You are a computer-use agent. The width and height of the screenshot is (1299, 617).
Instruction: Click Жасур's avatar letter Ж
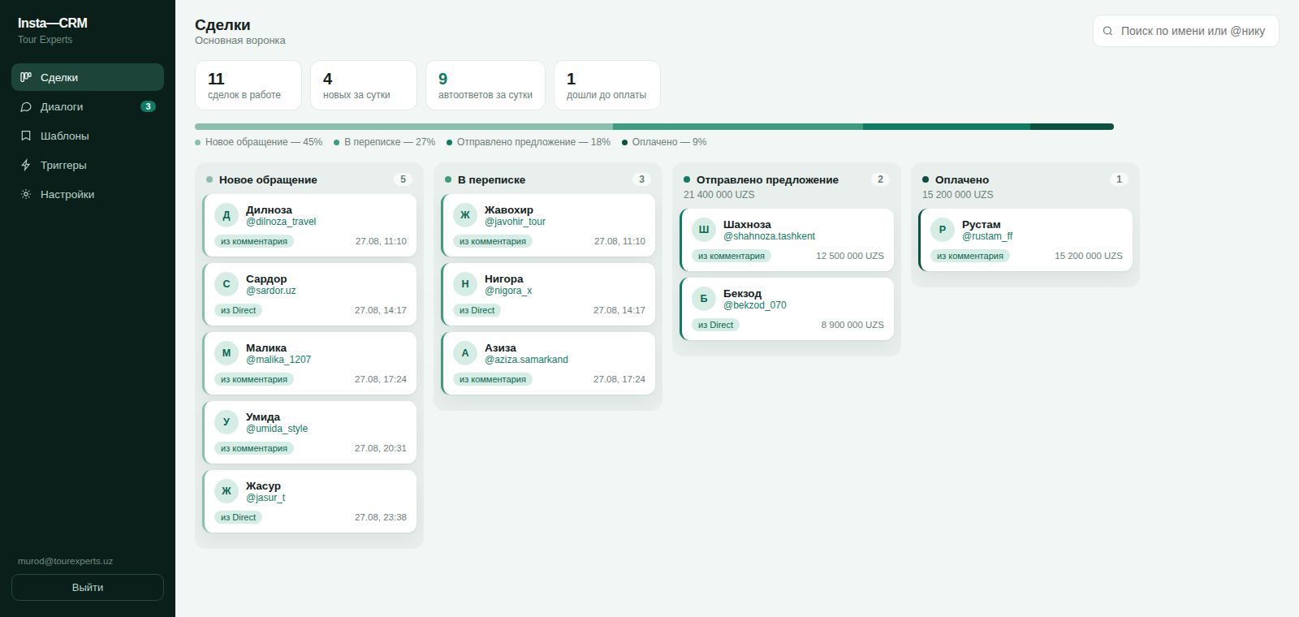pos(227,491)
